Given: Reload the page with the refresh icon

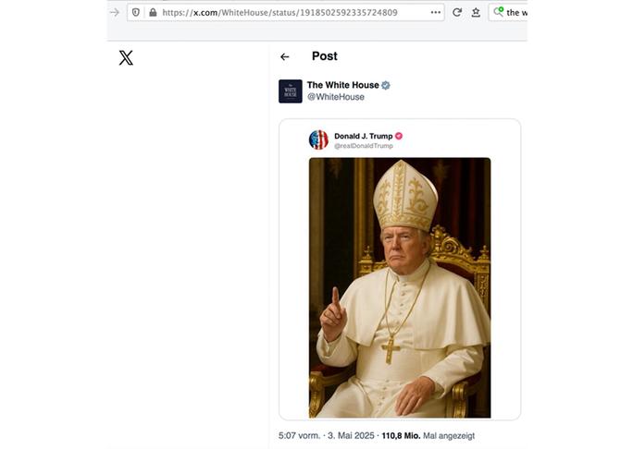Looking at the screenshot, I should (457, 12).
